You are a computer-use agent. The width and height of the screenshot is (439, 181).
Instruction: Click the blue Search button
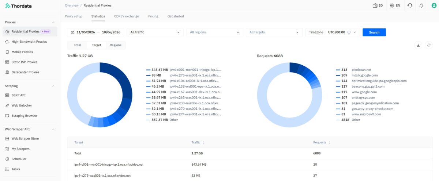tap(374, 32)
